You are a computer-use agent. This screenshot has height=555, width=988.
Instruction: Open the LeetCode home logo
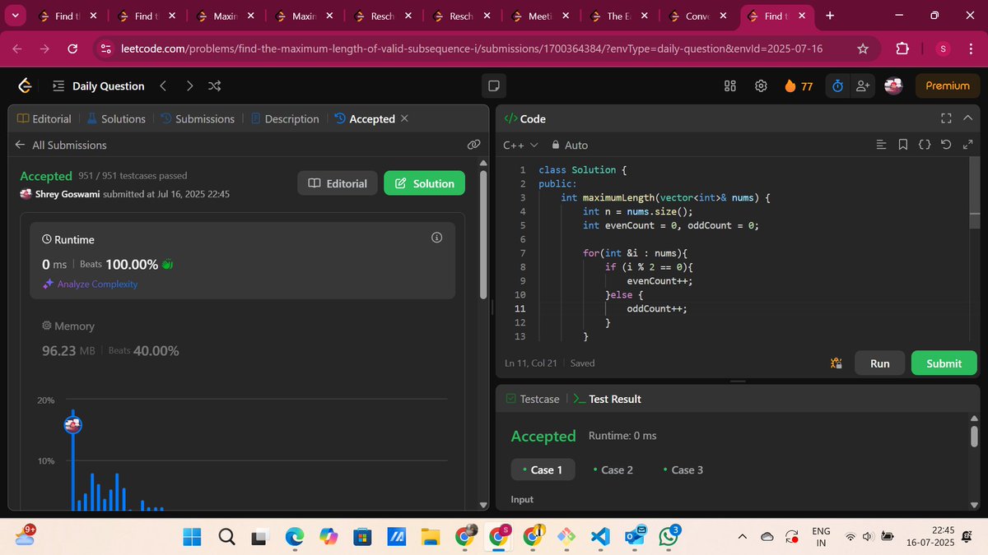pos(25,86)
